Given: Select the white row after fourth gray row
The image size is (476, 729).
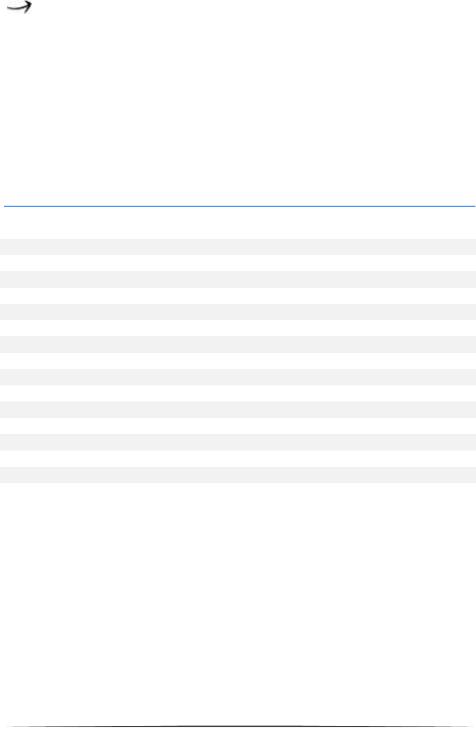Looking at the screenshot, I should coord(238,361).
